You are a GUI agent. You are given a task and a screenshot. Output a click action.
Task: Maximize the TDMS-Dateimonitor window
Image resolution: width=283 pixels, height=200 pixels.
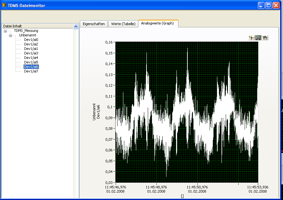coord(269,5)
